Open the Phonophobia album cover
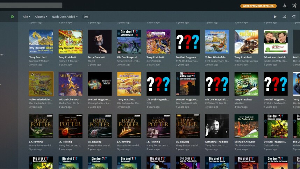 (100, 84)
